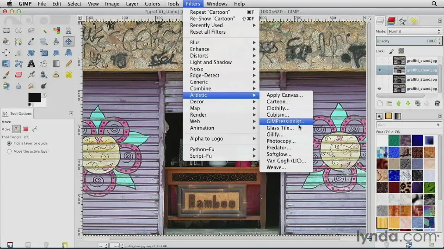The width and height of the screenshot is (444, 249).
Task: Delete layer using trash icon
Action: click(x=437, y=104)
